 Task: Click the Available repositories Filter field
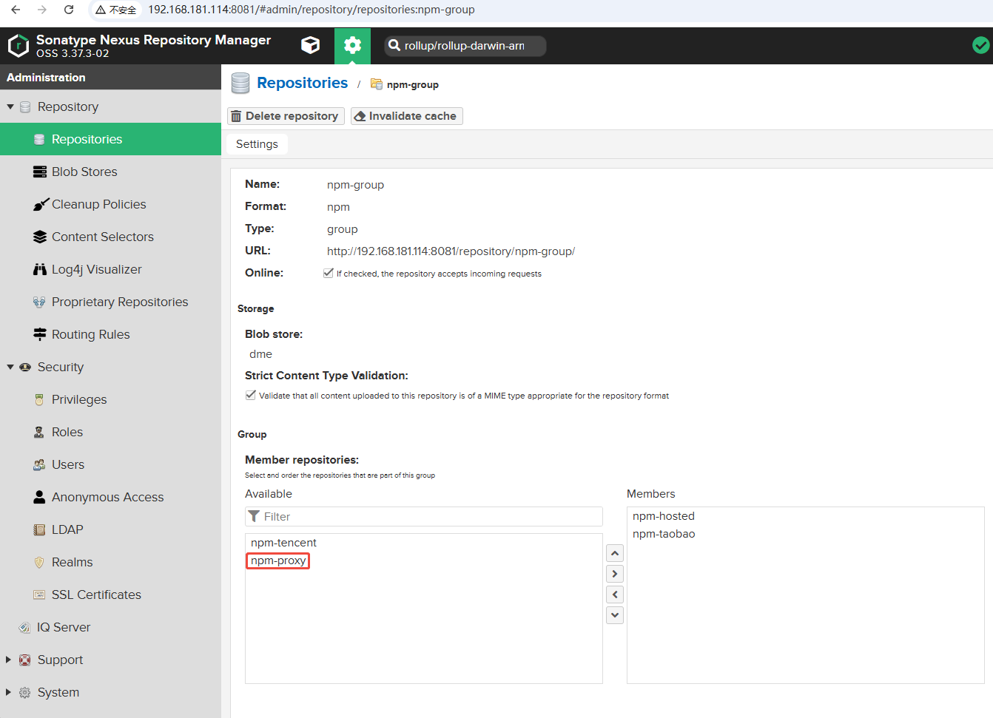pos(429,516)
